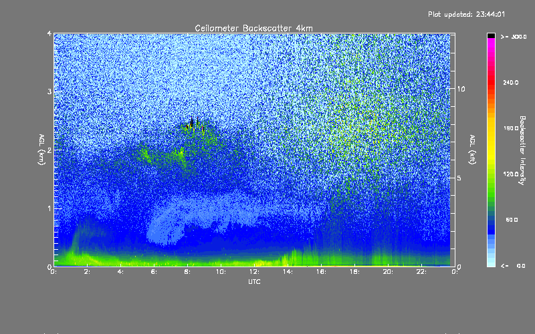535x334 pixels.
Task: Click the '120.0' colorbar value
Action: click(x=510, y=174)
